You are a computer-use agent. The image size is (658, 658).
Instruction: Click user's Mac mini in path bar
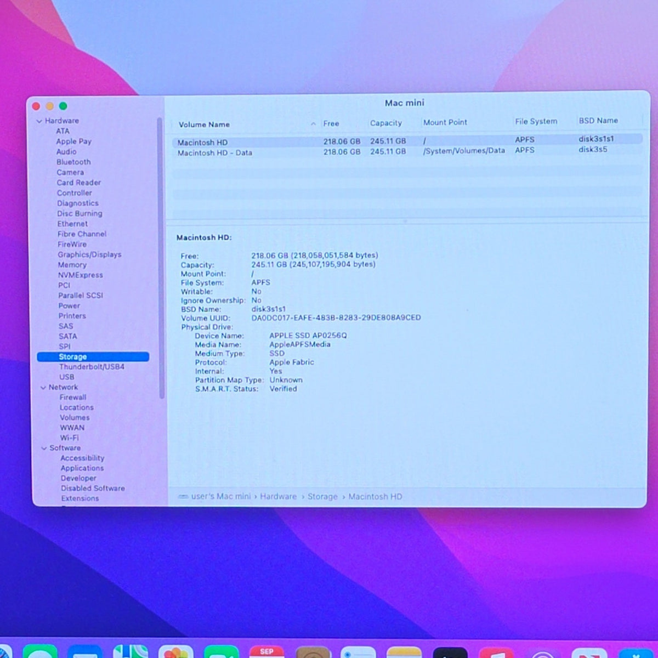pyautogui.click(x=220, y=497)
